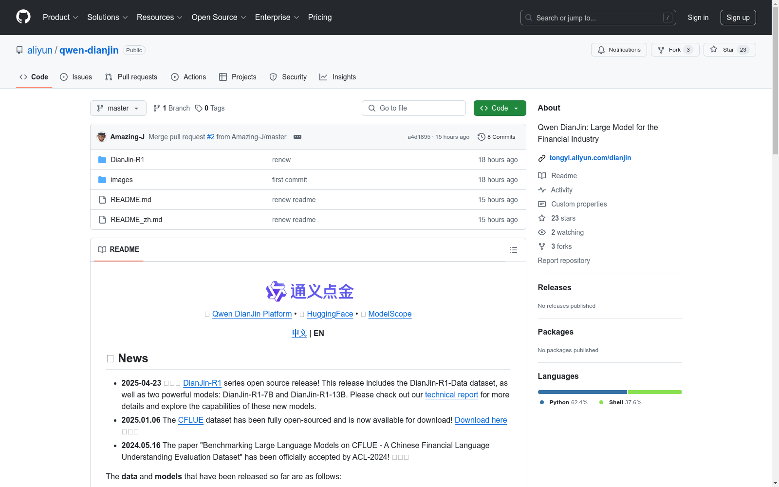
Task: Open the CFLUE dataset link
Action: click(x=191, y=420)
